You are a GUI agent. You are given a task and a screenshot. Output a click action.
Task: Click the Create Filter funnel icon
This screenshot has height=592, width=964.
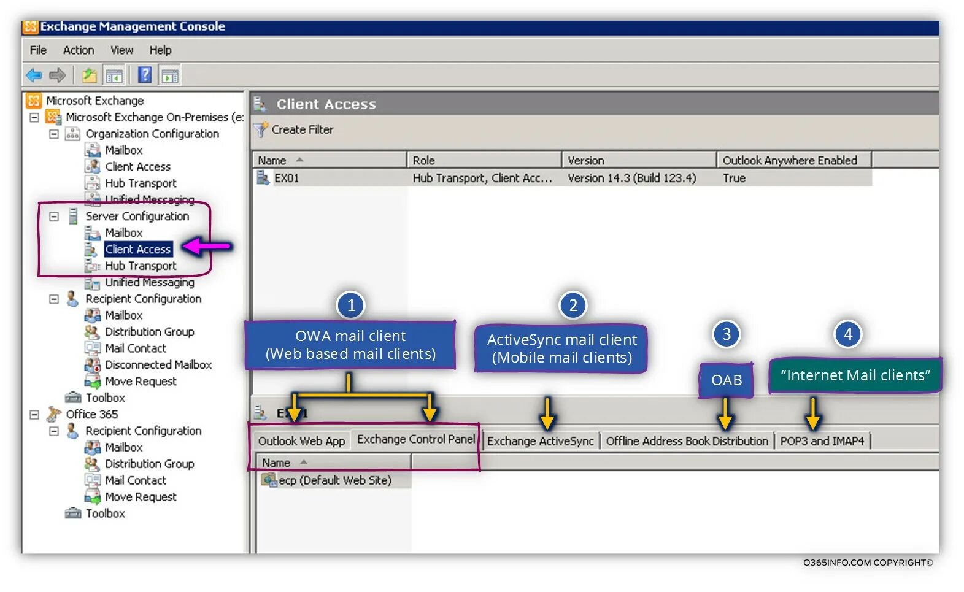(x=261, y=129)
